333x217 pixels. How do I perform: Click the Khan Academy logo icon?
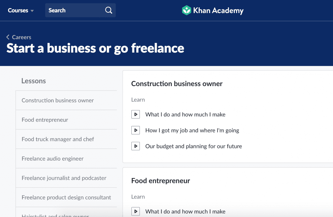[x=186, y=10]
